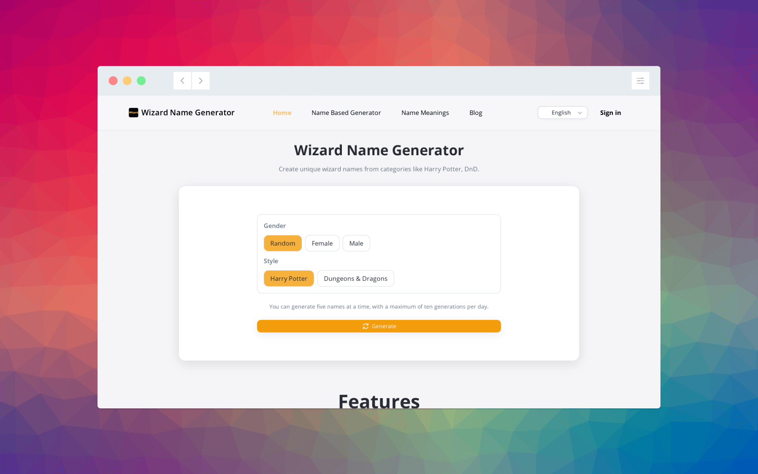
Task: Click the Wizard Name Generator main heading
Action: click(379, 150)
